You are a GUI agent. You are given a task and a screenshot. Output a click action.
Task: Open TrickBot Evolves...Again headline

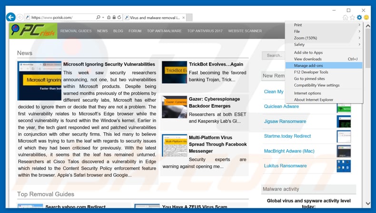216,64
